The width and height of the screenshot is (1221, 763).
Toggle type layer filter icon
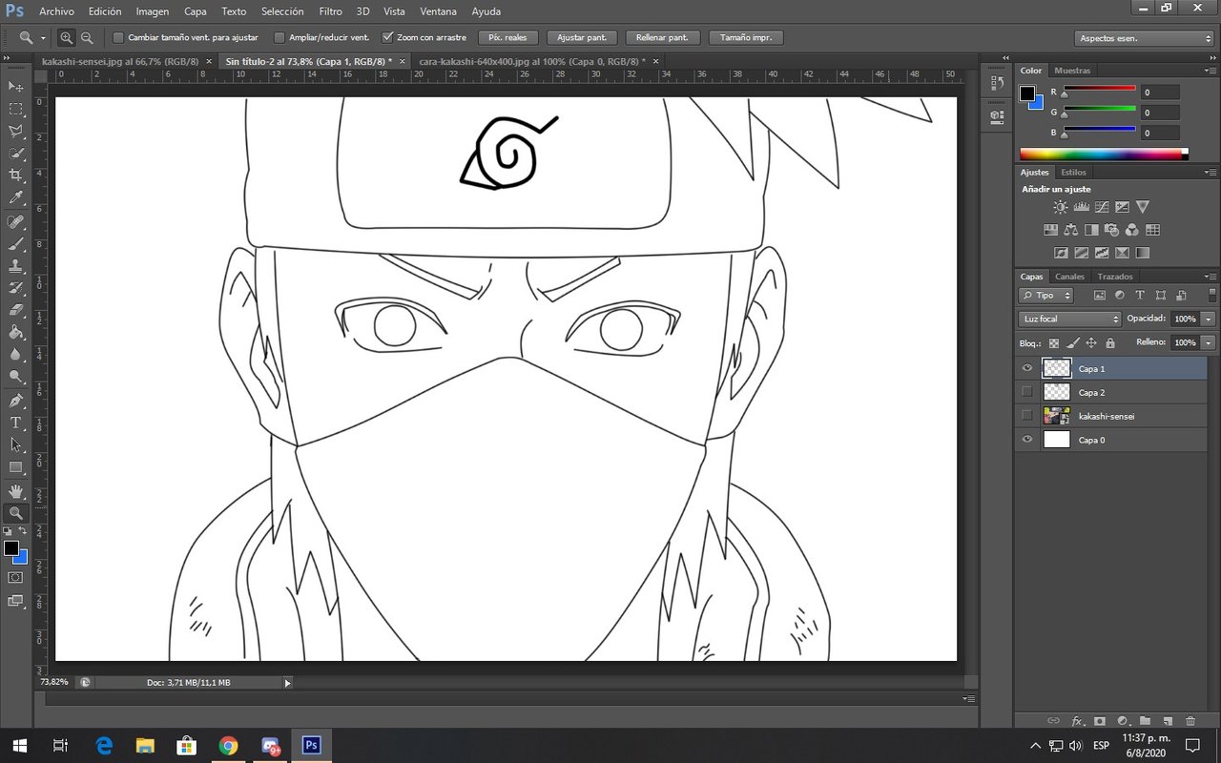point(1140,296)
